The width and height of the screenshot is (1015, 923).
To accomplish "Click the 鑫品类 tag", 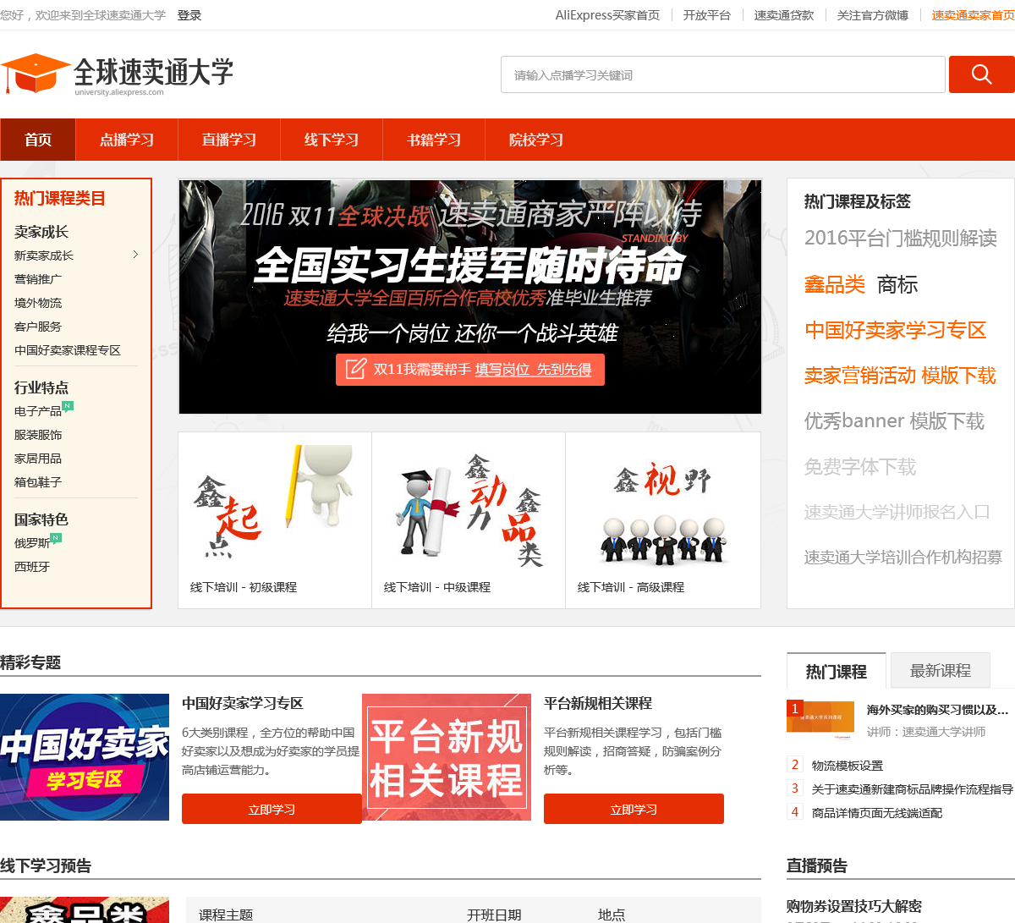I will [835, 285].
